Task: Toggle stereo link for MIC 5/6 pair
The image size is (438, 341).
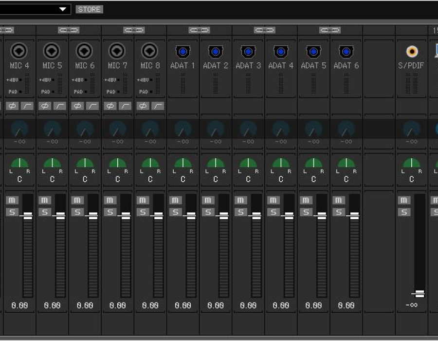Action: point(69,30)
